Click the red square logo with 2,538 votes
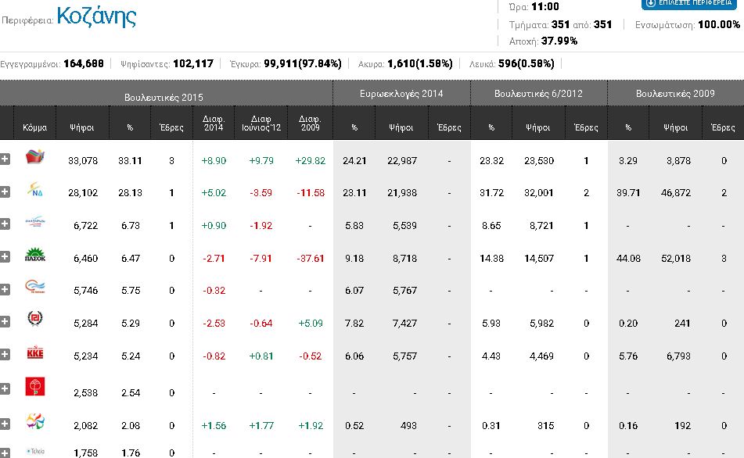The image size is (744, 458). click(36, 386)
